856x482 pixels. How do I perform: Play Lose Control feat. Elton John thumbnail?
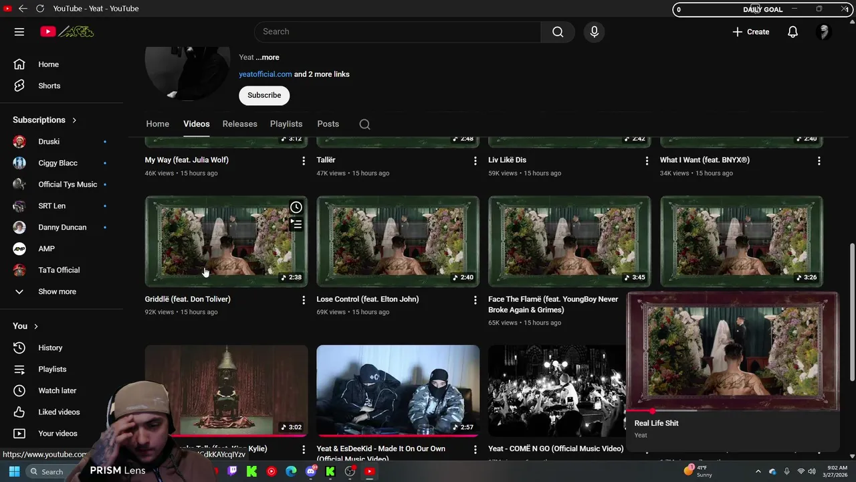(x=398, y=242)
